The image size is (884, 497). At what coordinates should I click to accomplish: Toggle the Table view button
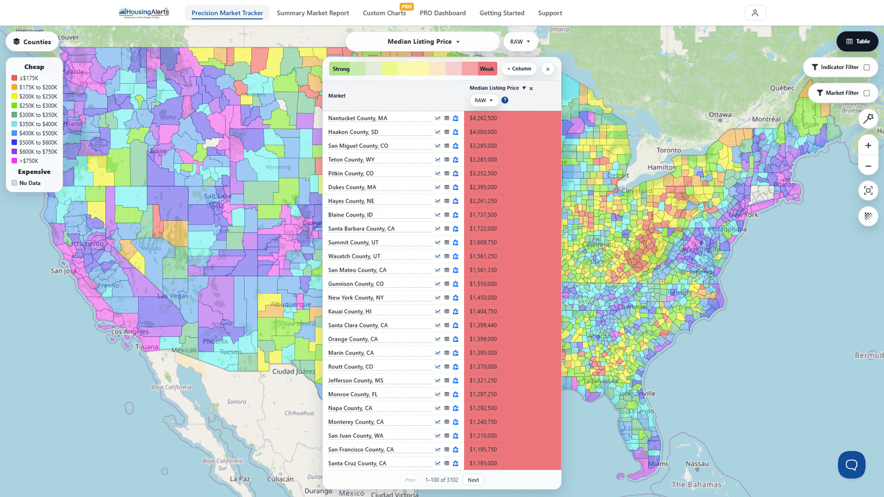pos(857,41)
